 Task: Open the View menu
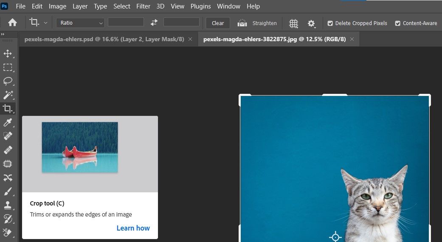[x=177, y=6]
